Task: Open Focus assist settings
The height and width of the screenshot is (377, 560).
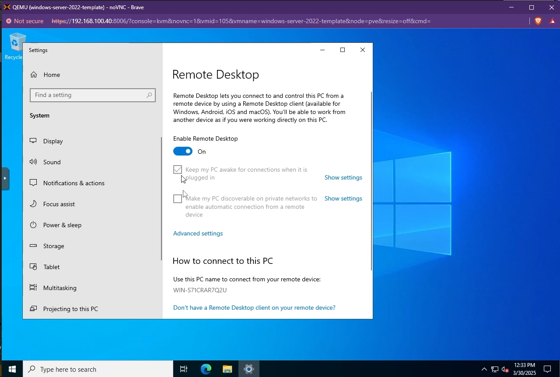Action: pyautogui.click(x=59, y=204)
